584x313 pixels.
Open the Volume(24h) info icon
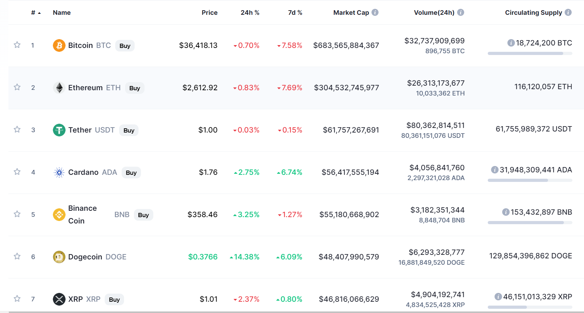[x=460, y=12]
